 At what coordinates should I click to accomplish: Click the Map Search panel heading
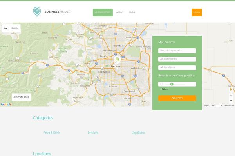point(166,42)
